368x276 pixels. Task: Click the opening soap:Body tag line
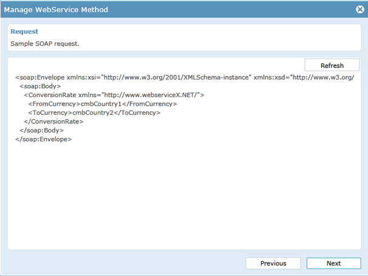(x=40, y=86)
